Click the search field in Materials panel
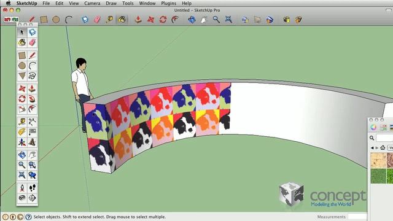 tap(385, 138)
